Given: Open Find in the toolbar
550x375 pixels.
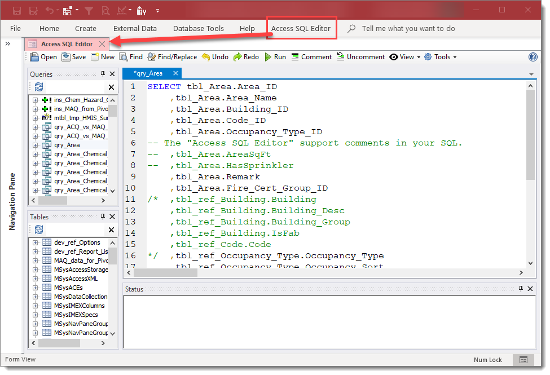Looking at the screenshot, I should click(x=131, y=57).
